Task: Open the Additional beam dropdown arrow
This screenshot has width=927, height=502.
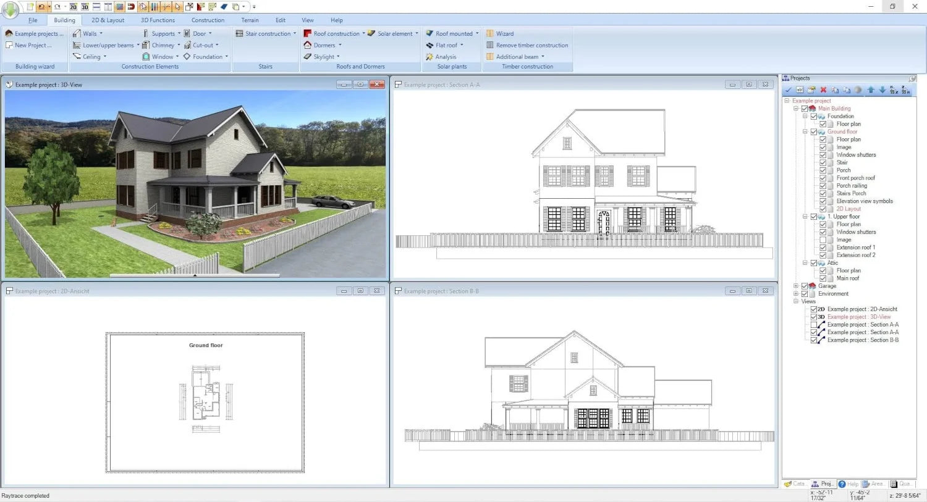Action: click(x=543, y=57)
